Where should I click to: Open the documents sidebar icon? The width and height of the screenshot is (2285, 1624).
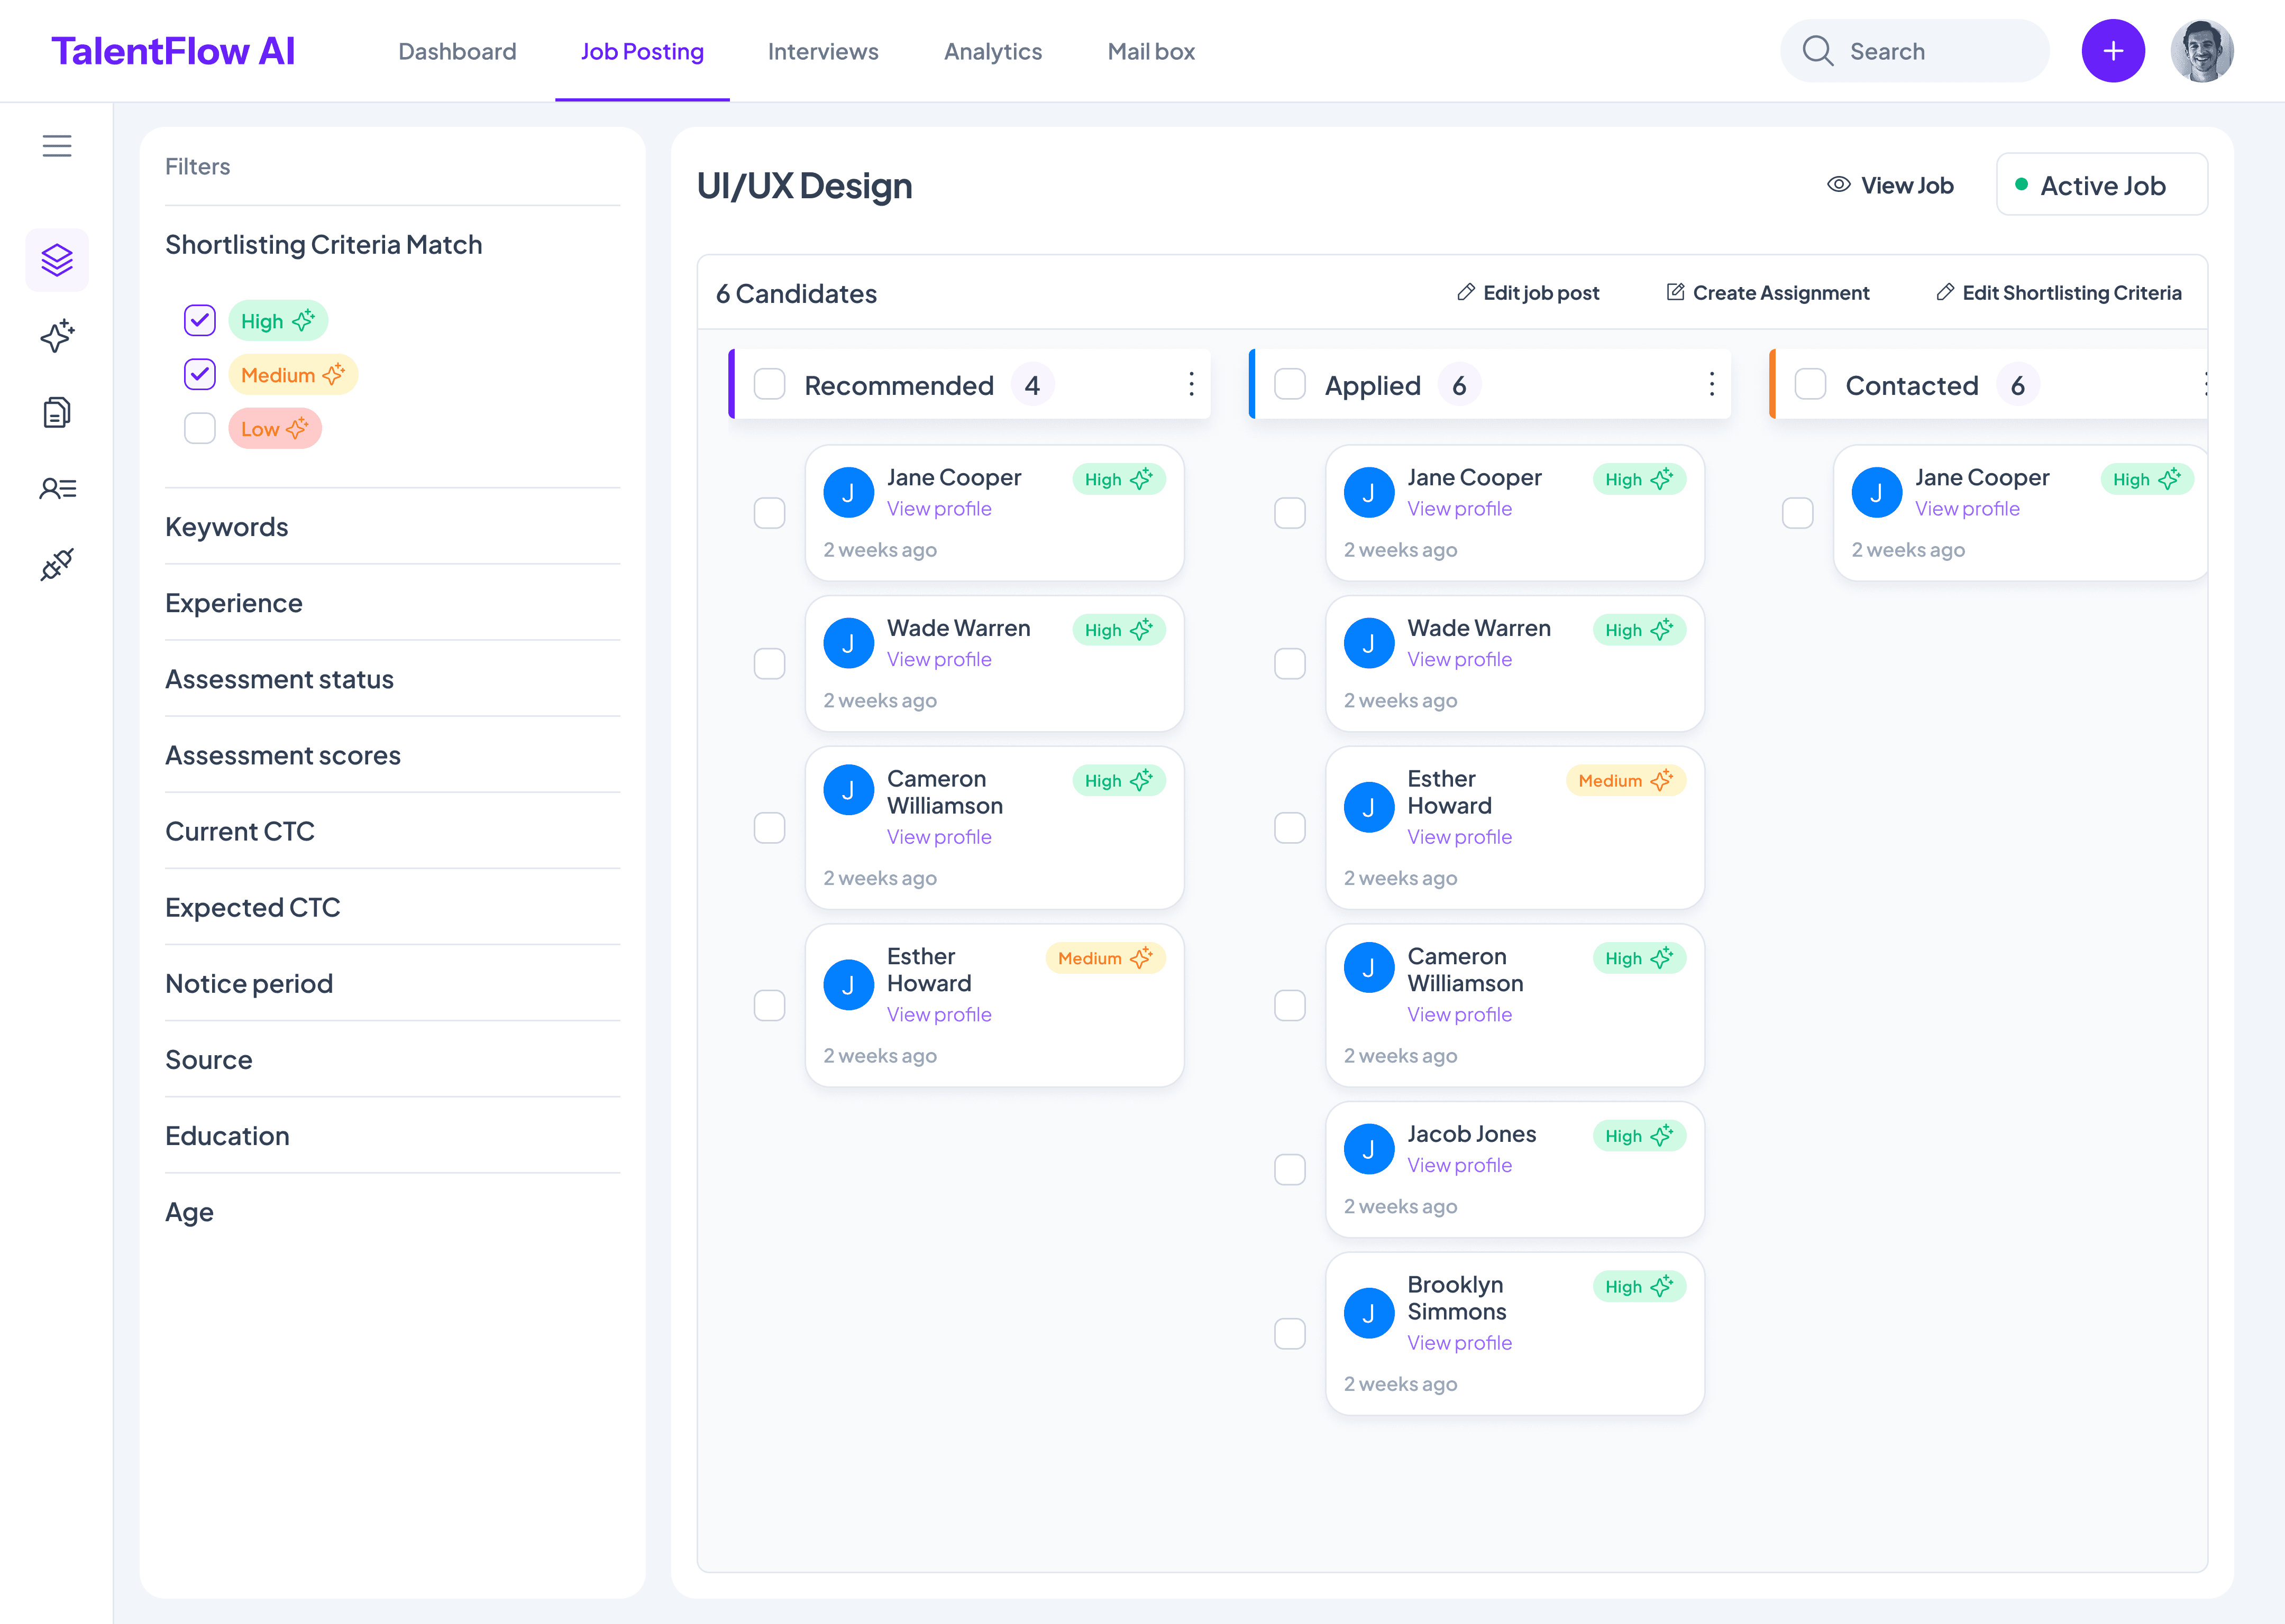tap(57, 412)
